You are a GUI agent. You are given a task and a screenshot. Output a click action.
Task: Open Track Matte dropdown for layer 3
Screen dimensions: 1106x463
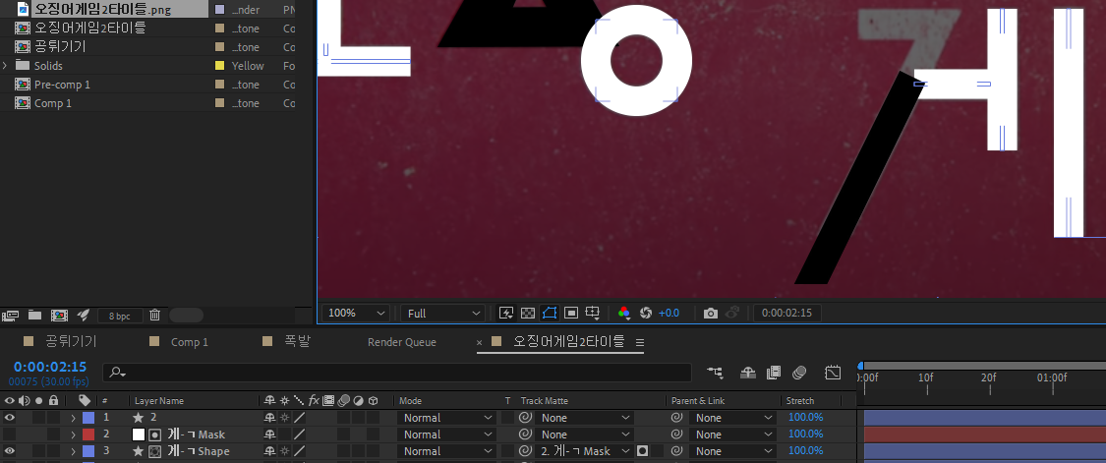pyautogui.click(x=584, y=451)
